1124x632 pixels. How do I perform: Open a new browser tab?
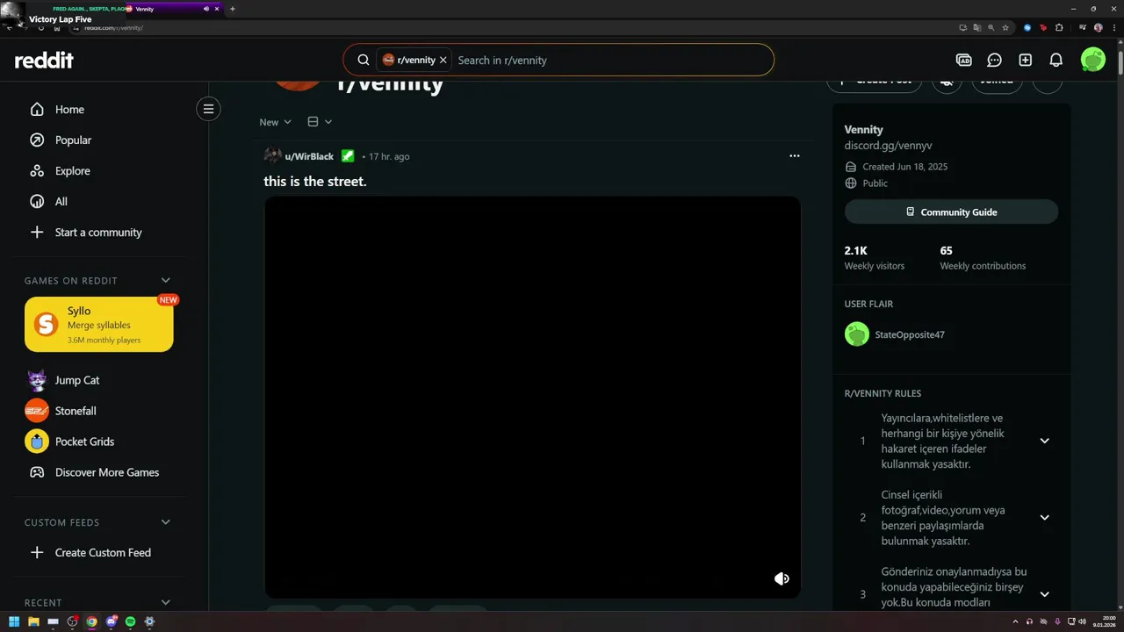point(232,9)
